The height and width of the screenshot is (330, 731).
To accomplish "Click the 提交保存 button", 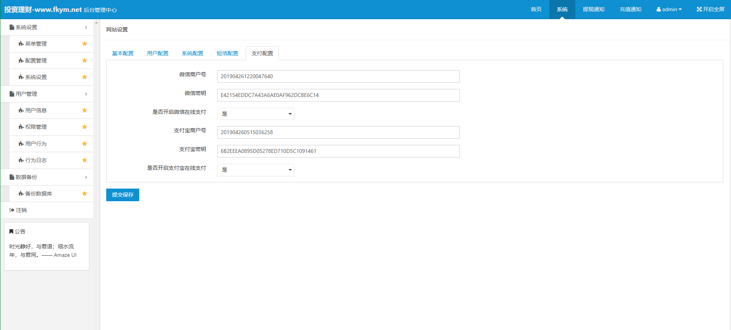I will [x=123, y=195].
